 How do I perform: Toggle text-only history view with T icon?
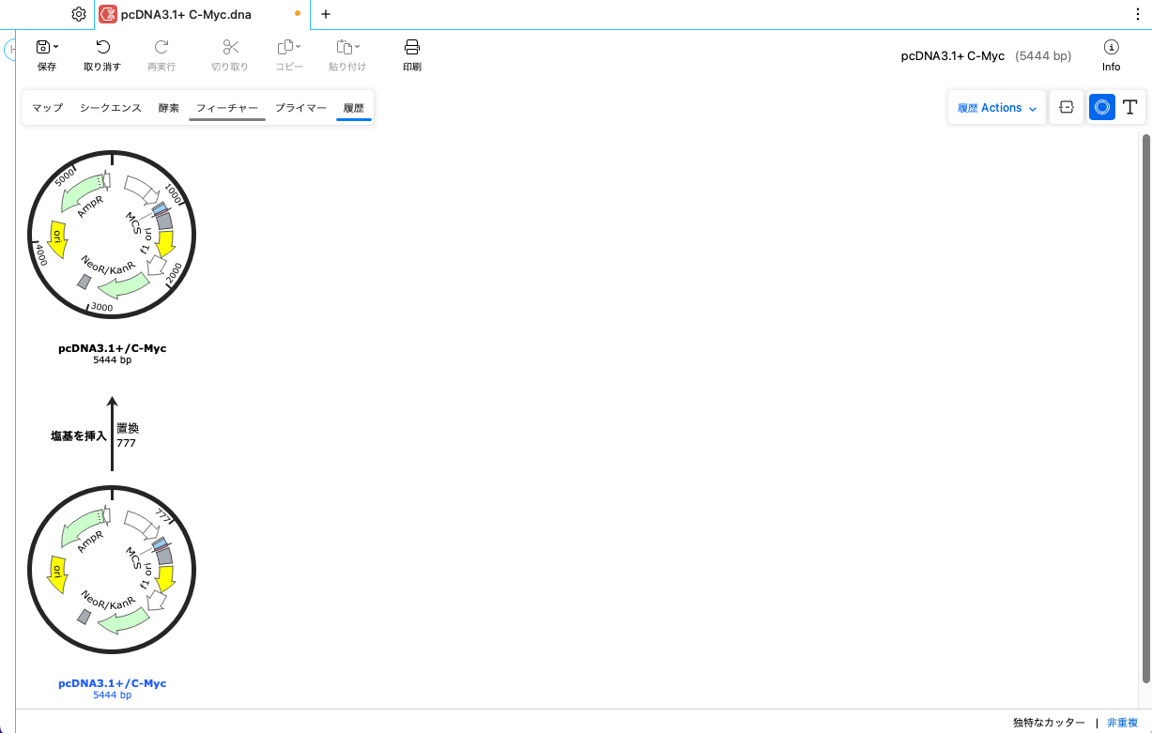[x=1130, y=108]
